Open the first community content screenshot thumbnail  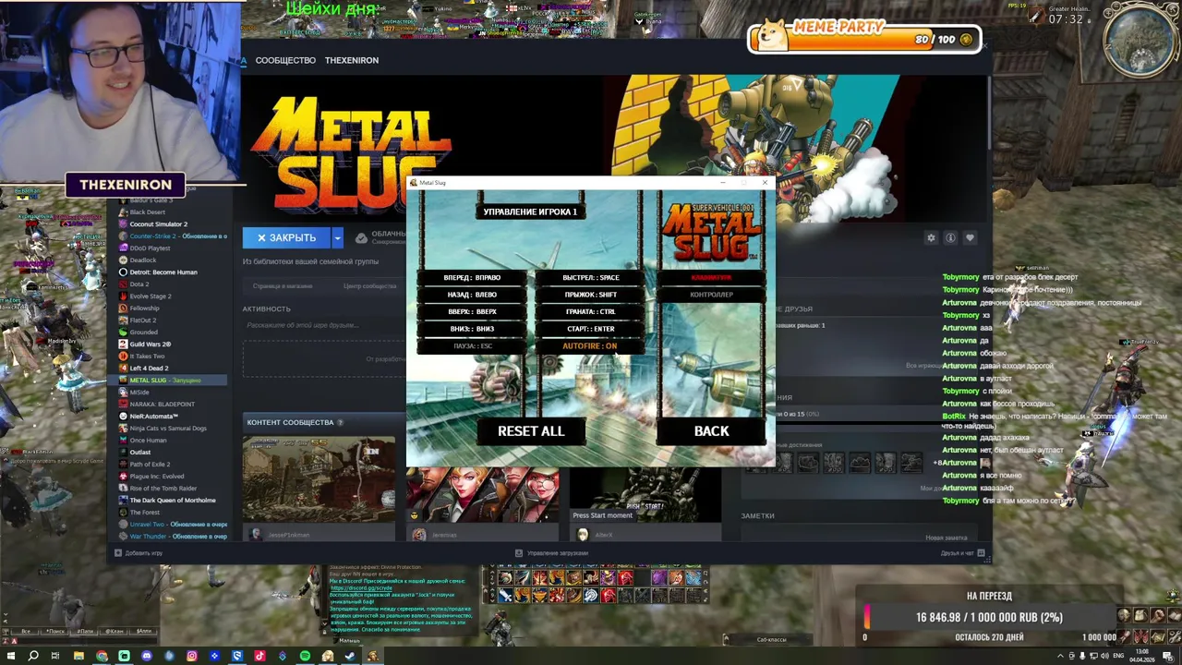(x=319, y=479)
